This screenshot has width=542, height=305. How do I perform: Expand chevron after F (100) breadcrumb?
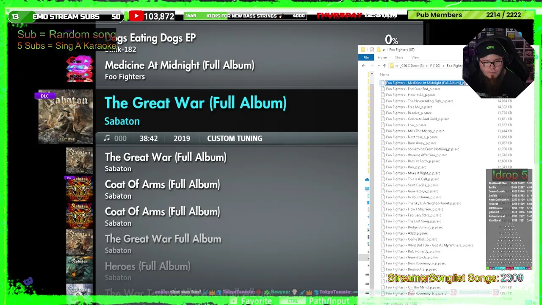click(x=443, y=66)
